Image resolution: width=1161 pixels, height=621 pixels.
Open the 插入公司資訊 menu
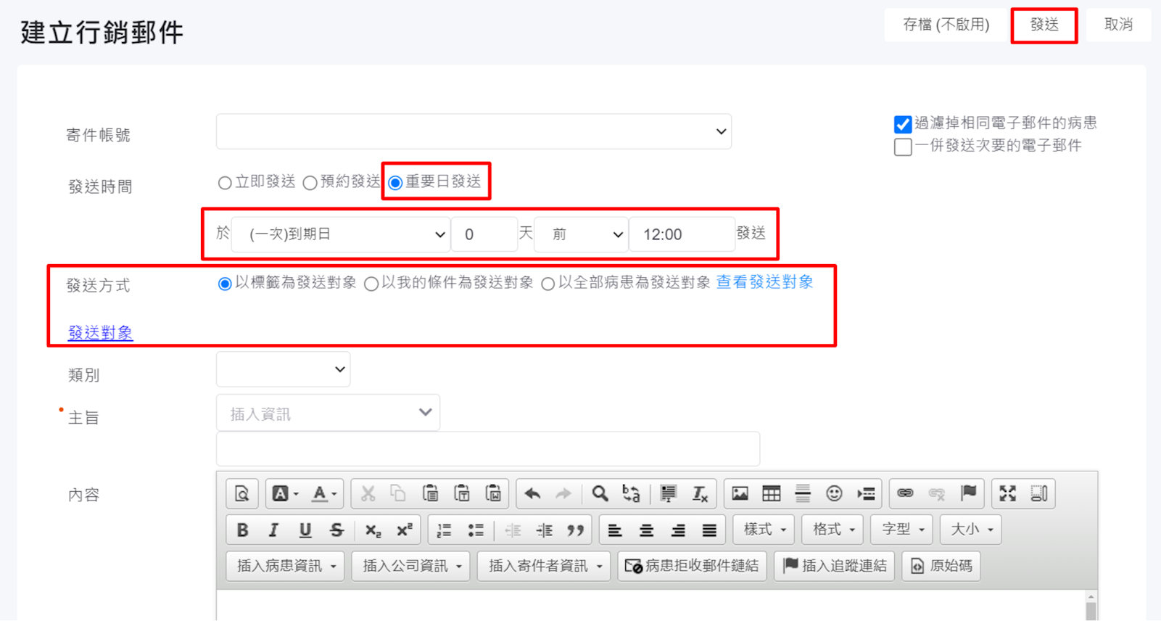pos(410,567)
